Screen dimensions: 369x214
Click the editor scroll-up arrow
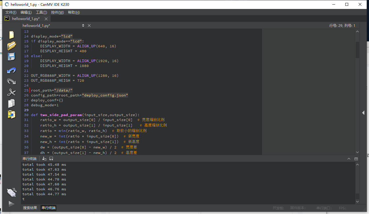[357, 31]
